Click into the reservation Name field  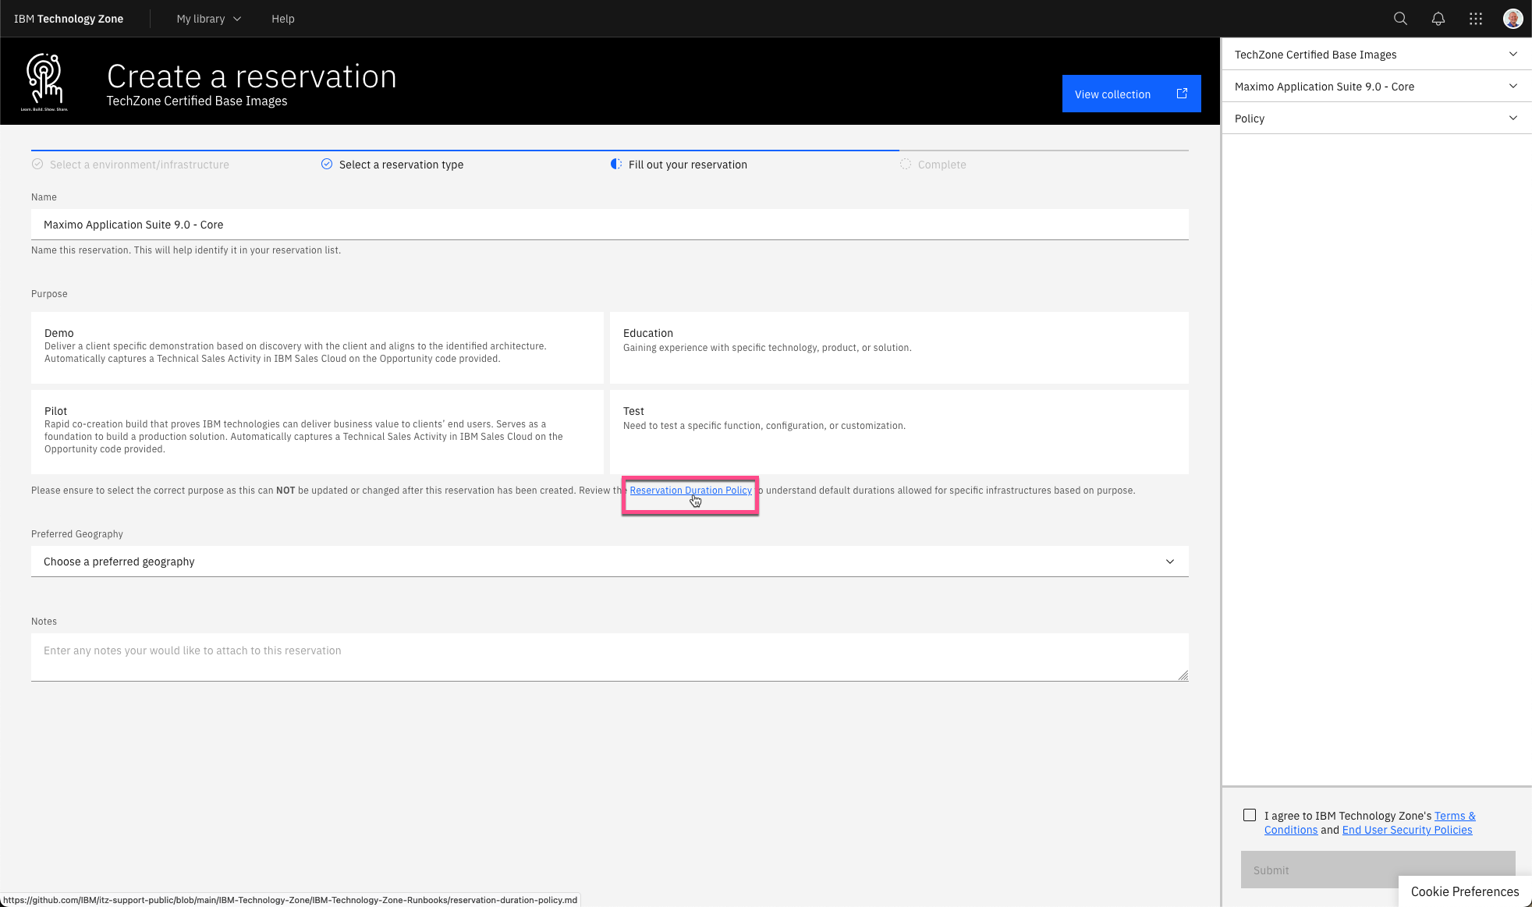pyautogui.click(x=610, y=225)
